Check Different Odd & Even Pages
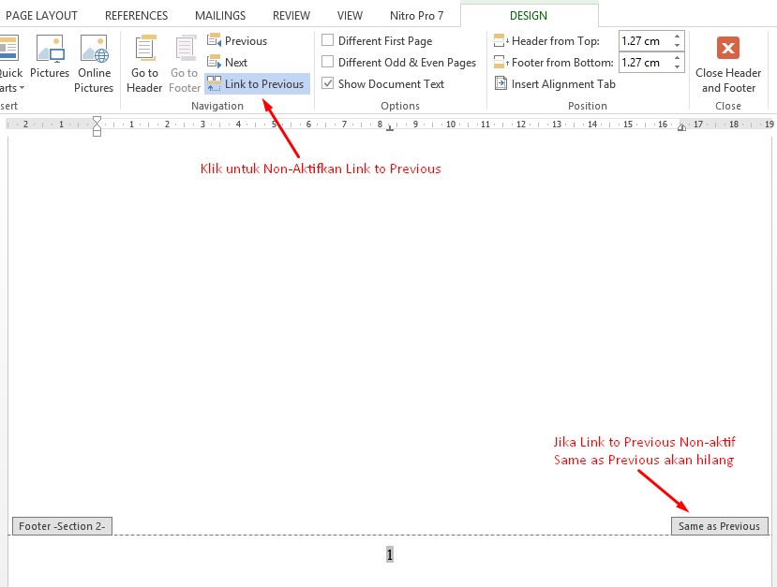This screenshot has height=587, width=777. click(328, 62)
